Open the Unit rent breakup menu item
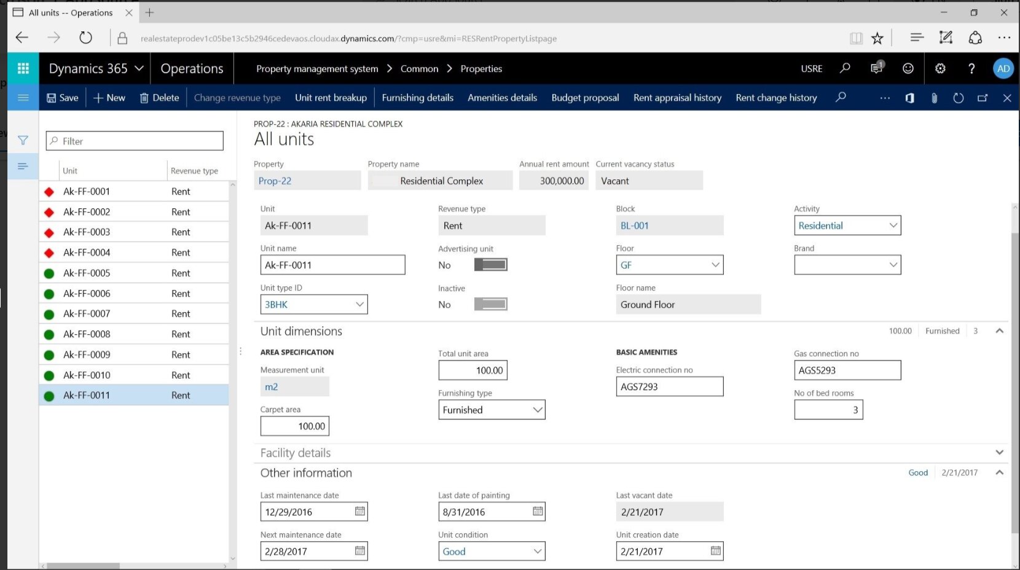The image size is (1020, 570). [331, 98]
